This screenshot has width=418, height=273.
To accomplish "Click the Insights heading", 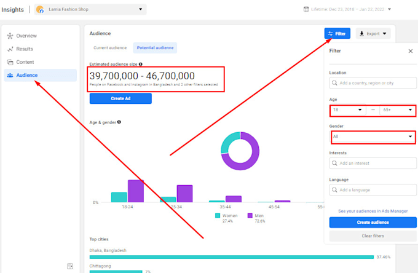I will tap(12, 10).
